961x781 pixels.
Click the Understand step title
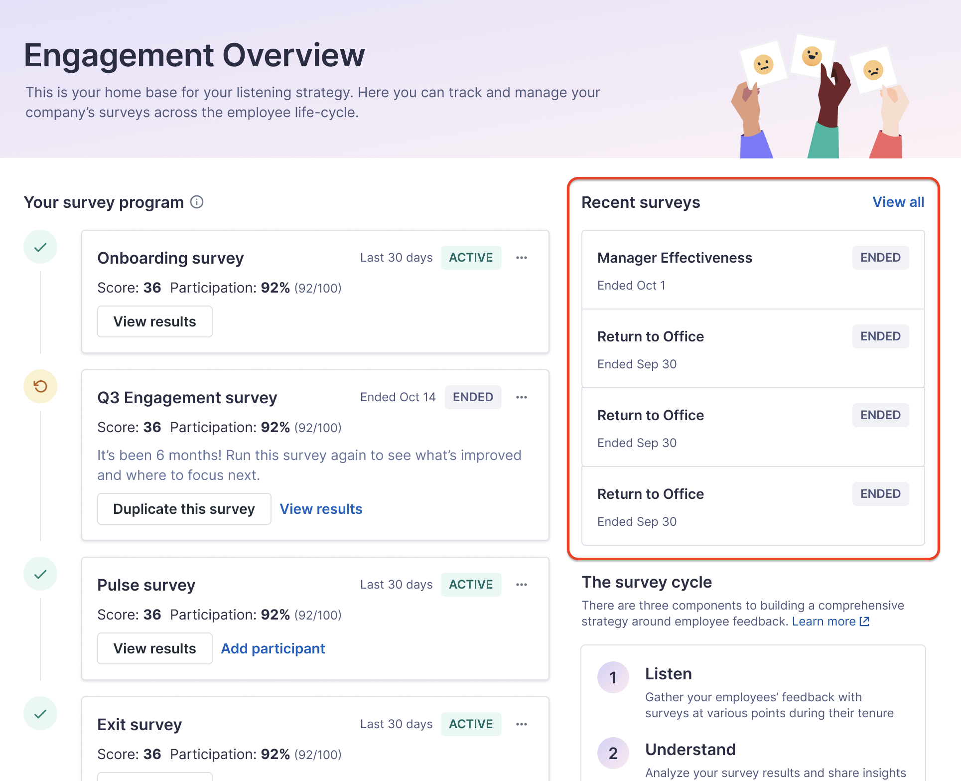690,750
